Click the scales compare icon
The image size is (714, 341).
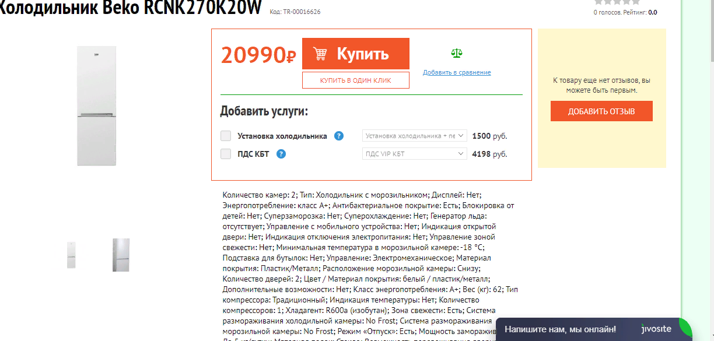coord(457,54)
